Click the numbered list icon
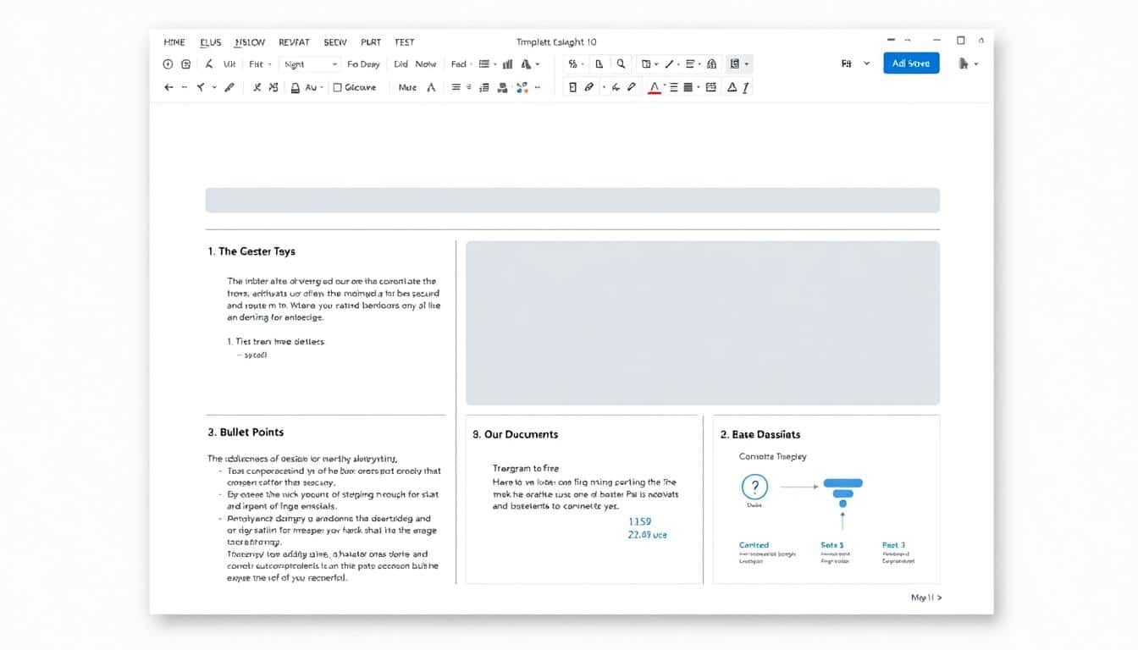The width and height of the screenshot is (1138, 650). click(x=484, y=87)
